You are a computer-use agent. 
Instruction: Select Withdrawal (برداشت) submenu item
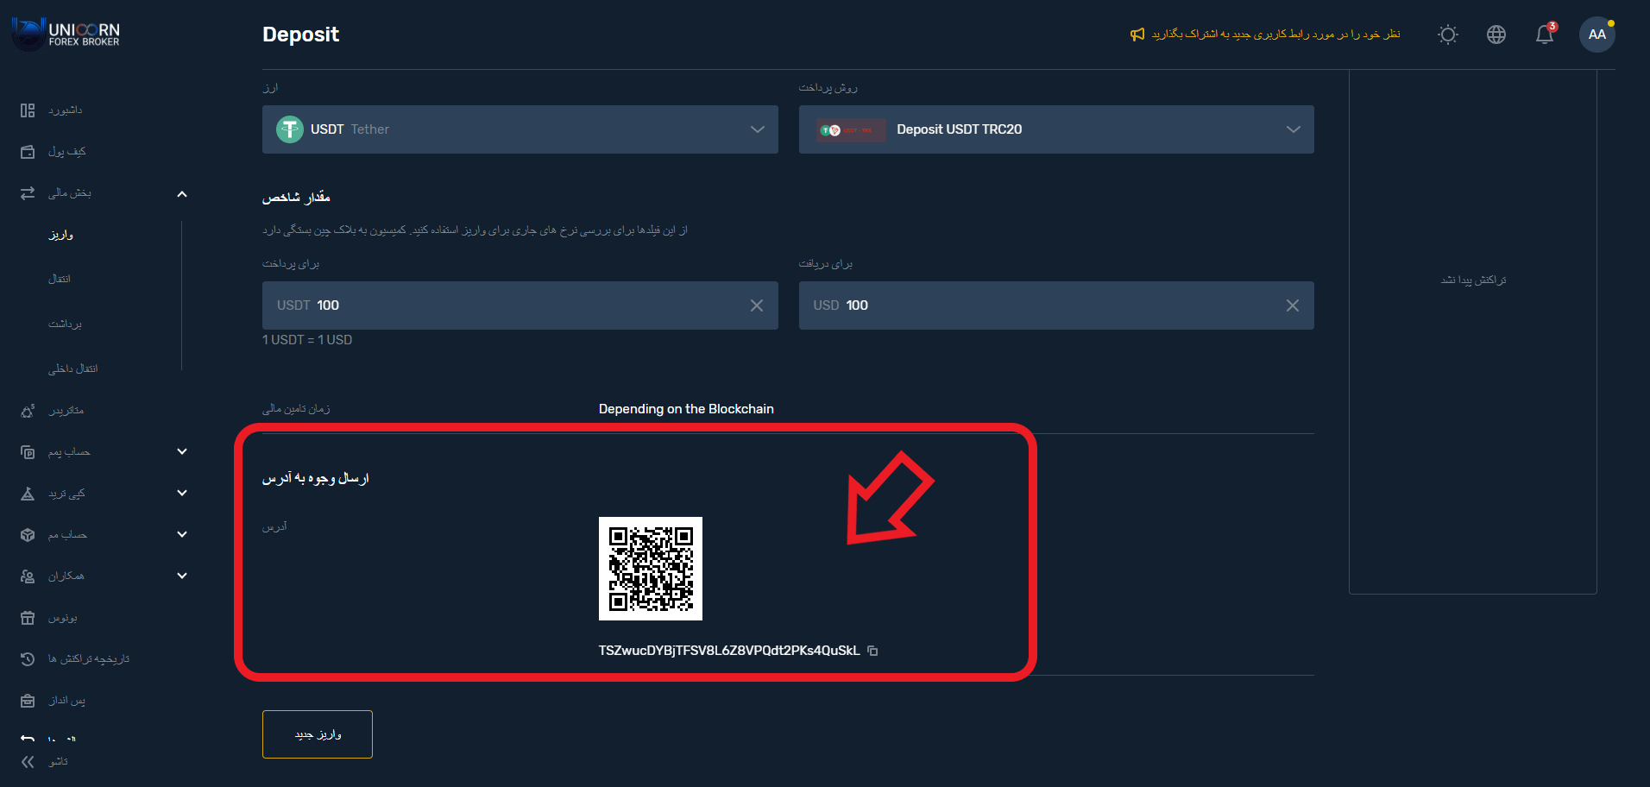point(65,324)
